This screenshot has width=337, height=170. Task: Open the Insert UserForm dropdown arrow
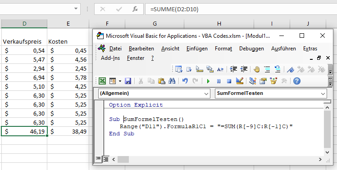tap(120, 81)
